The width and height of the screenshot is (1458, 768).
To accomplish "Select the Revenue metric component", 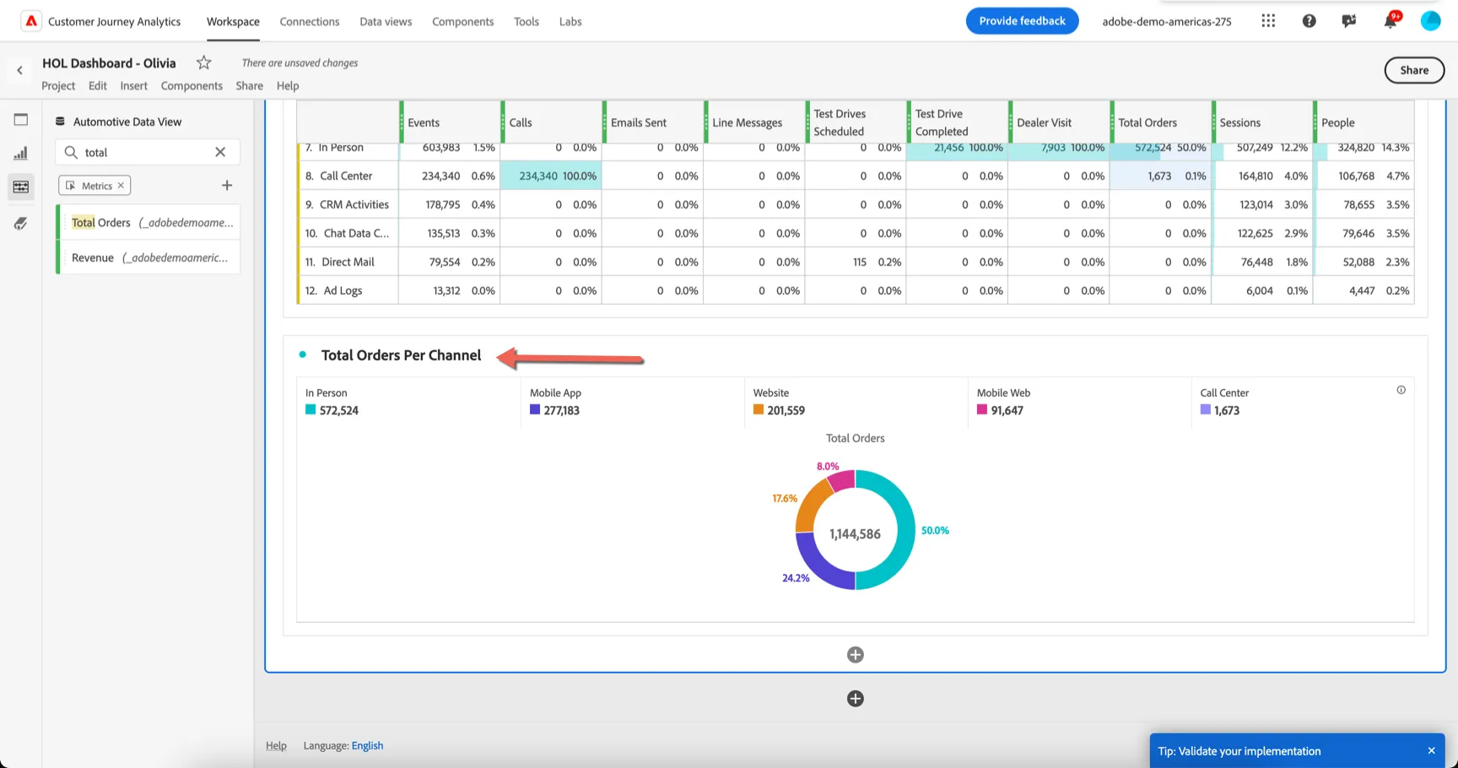I will [148, 257].
